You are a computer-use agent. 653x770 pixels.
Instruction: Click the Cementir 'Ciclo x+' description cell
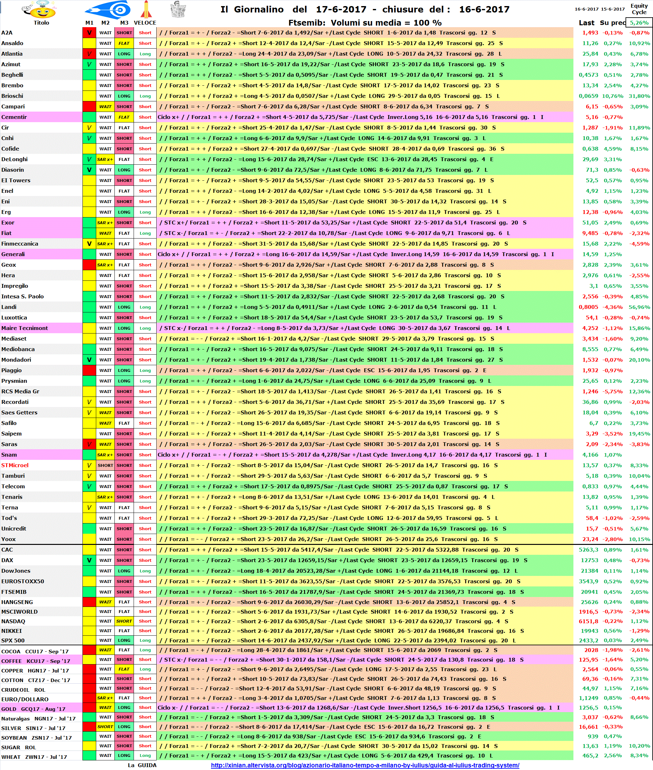(x=365, y=117)
